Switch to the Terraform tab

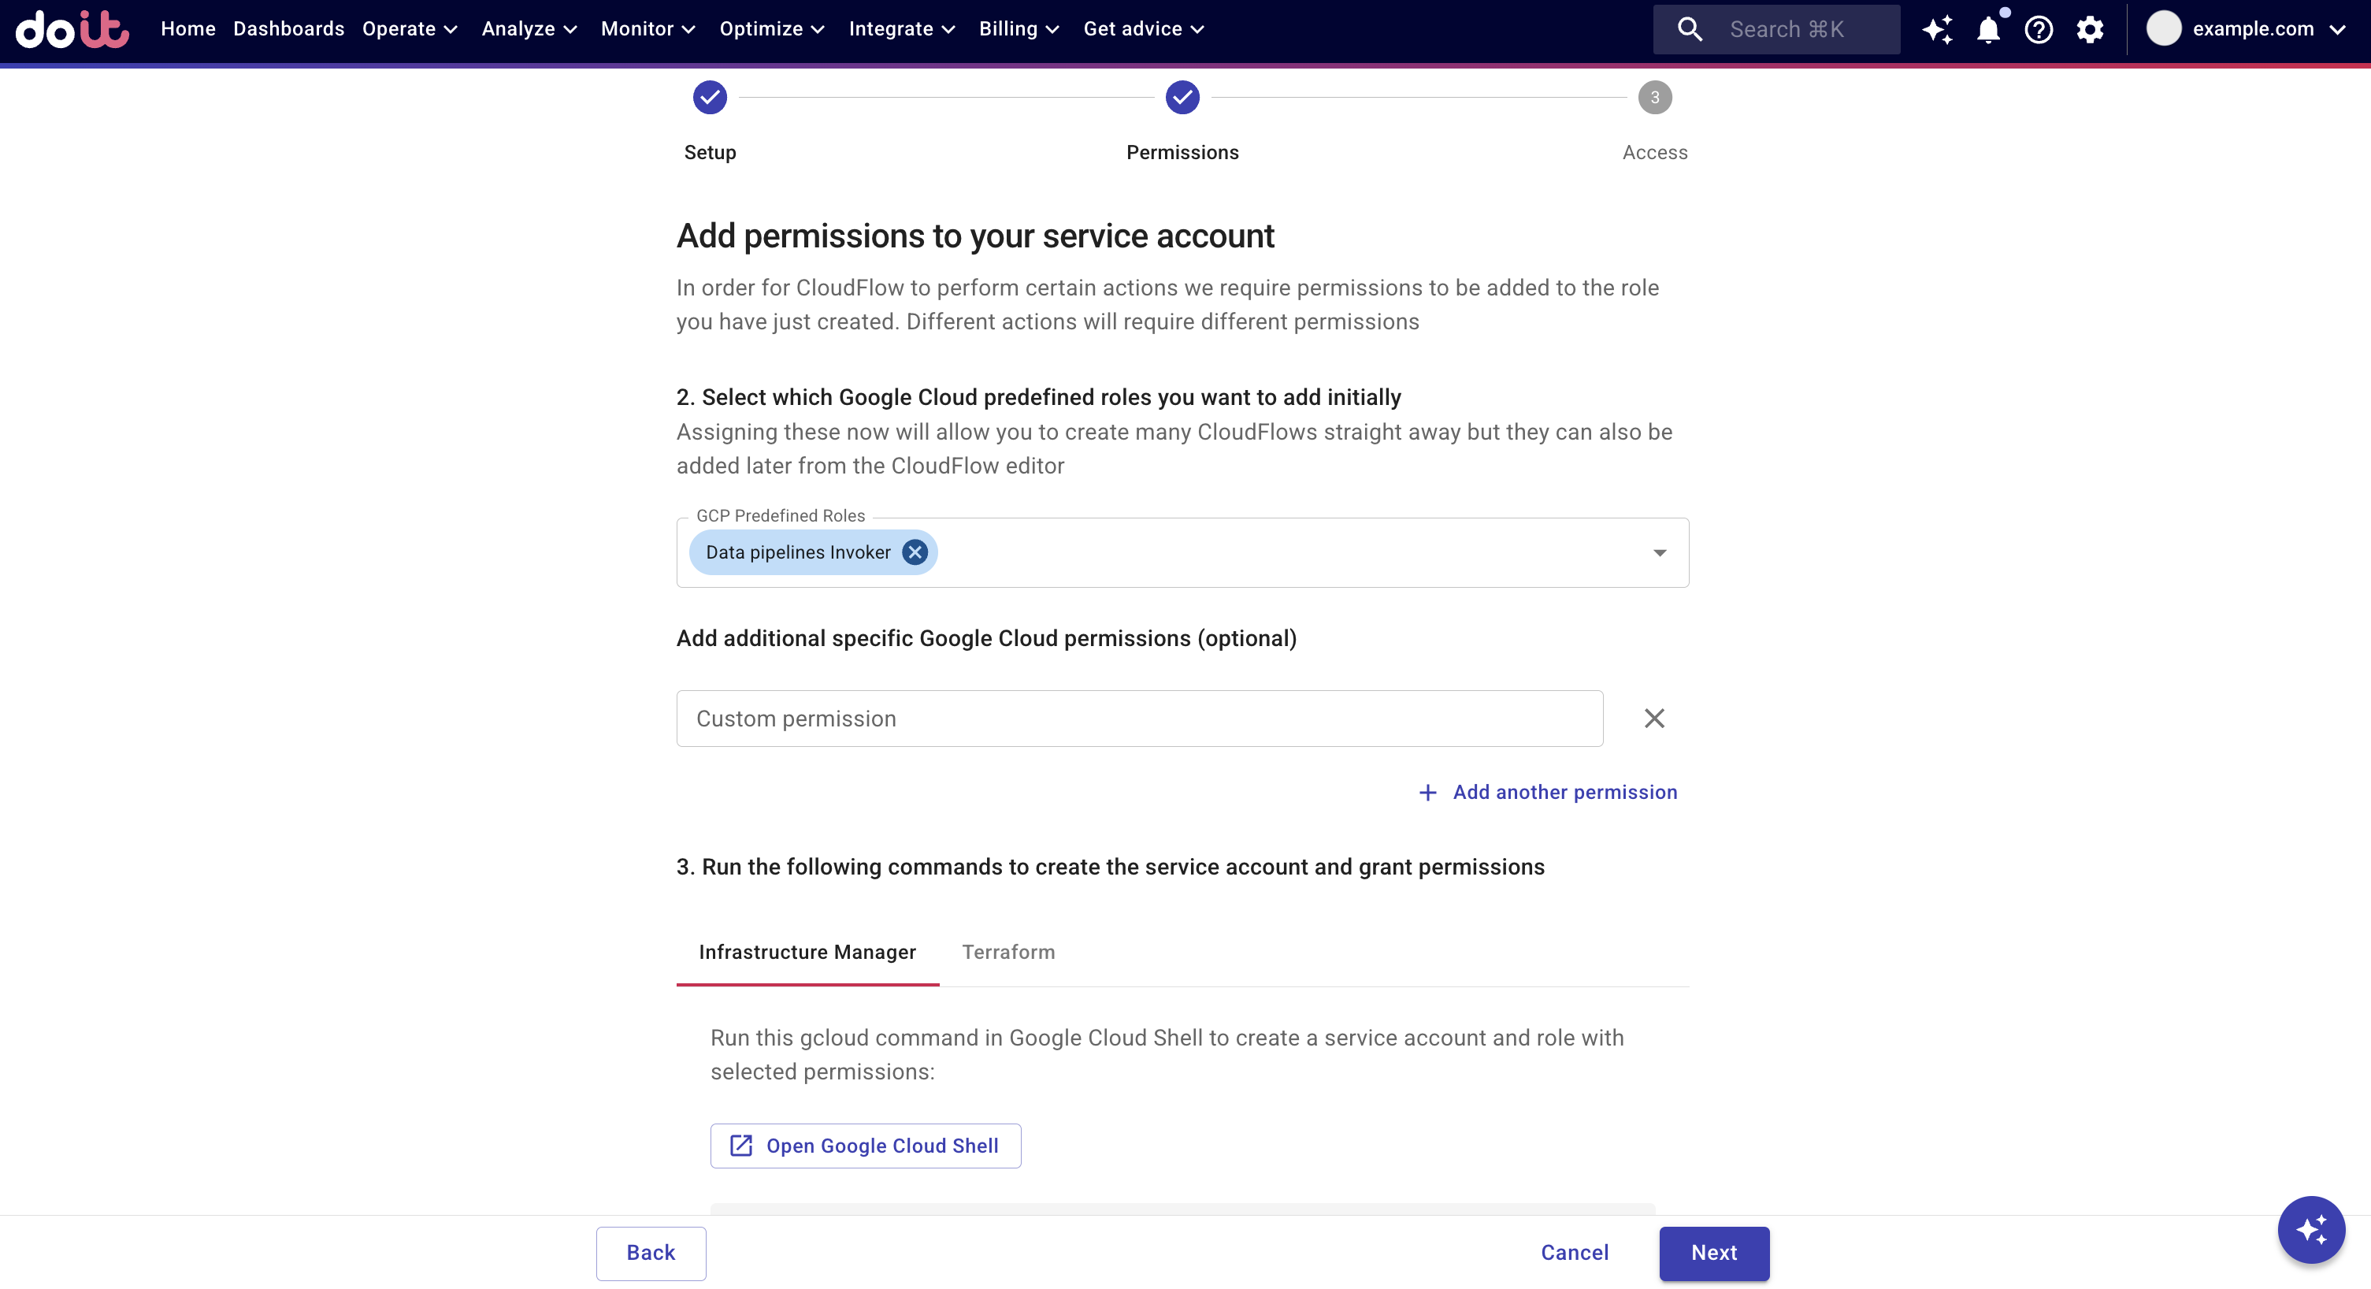1007,952
